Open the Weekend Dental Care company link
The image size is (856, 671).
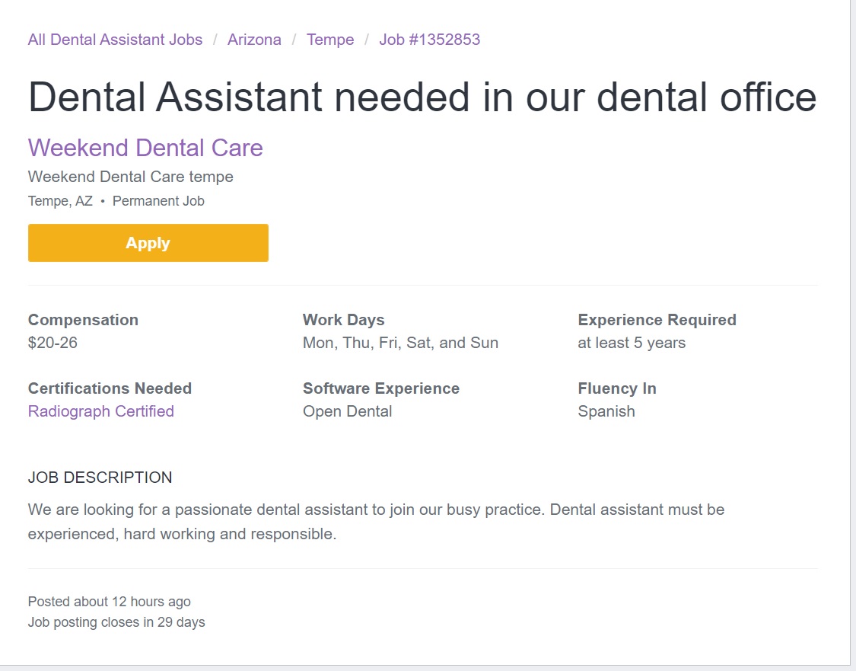pos(145,148)
